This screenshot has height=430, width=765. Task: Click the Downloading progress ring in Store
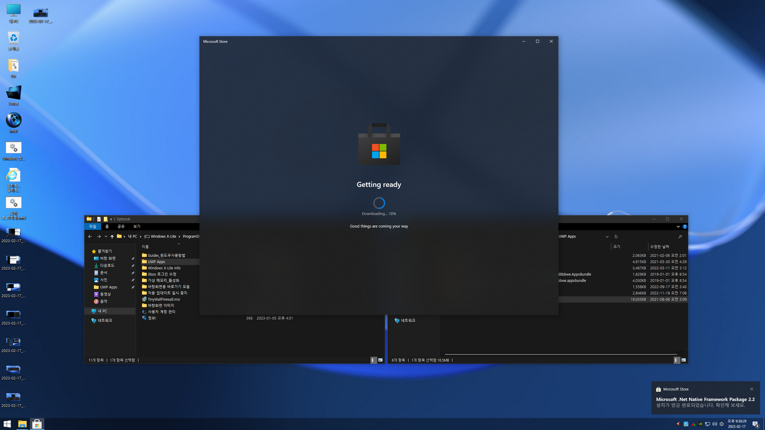379,203
